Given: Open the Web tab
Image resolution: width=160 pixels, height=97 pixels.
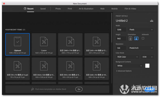Looking at the screenshot, I should [x=102, y=9].
